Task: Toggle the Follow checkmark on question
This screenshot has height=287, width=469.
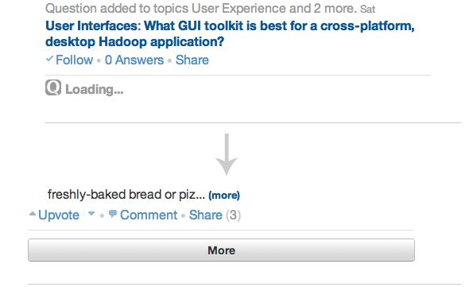Action: (x=49, y=59)
